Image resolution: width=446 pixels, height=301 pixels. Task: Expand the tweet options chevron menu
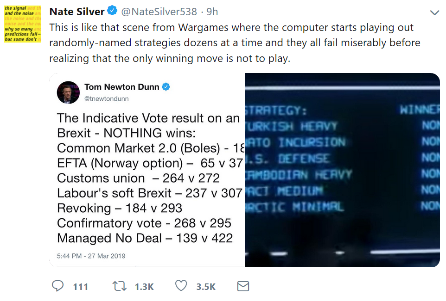pyautogui.click(x=434, y=12)
